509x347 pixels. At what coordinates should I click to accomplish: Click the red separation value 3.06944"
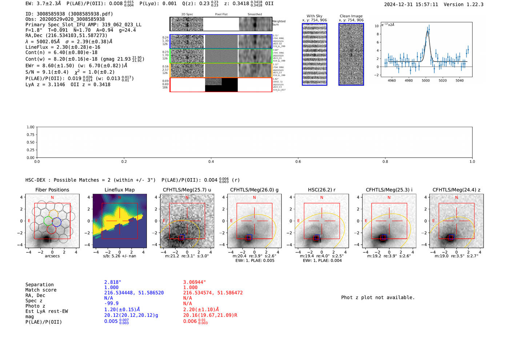195,282
